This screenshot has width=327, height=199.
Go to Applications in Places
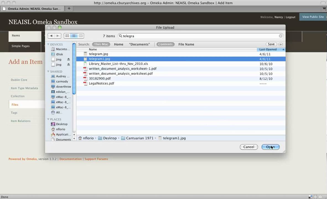click(x=61, y=134)
